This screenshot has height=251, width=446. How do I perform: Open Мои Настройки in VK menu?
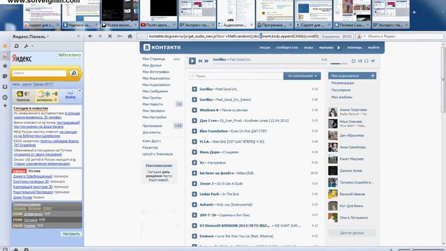[155, 117]
